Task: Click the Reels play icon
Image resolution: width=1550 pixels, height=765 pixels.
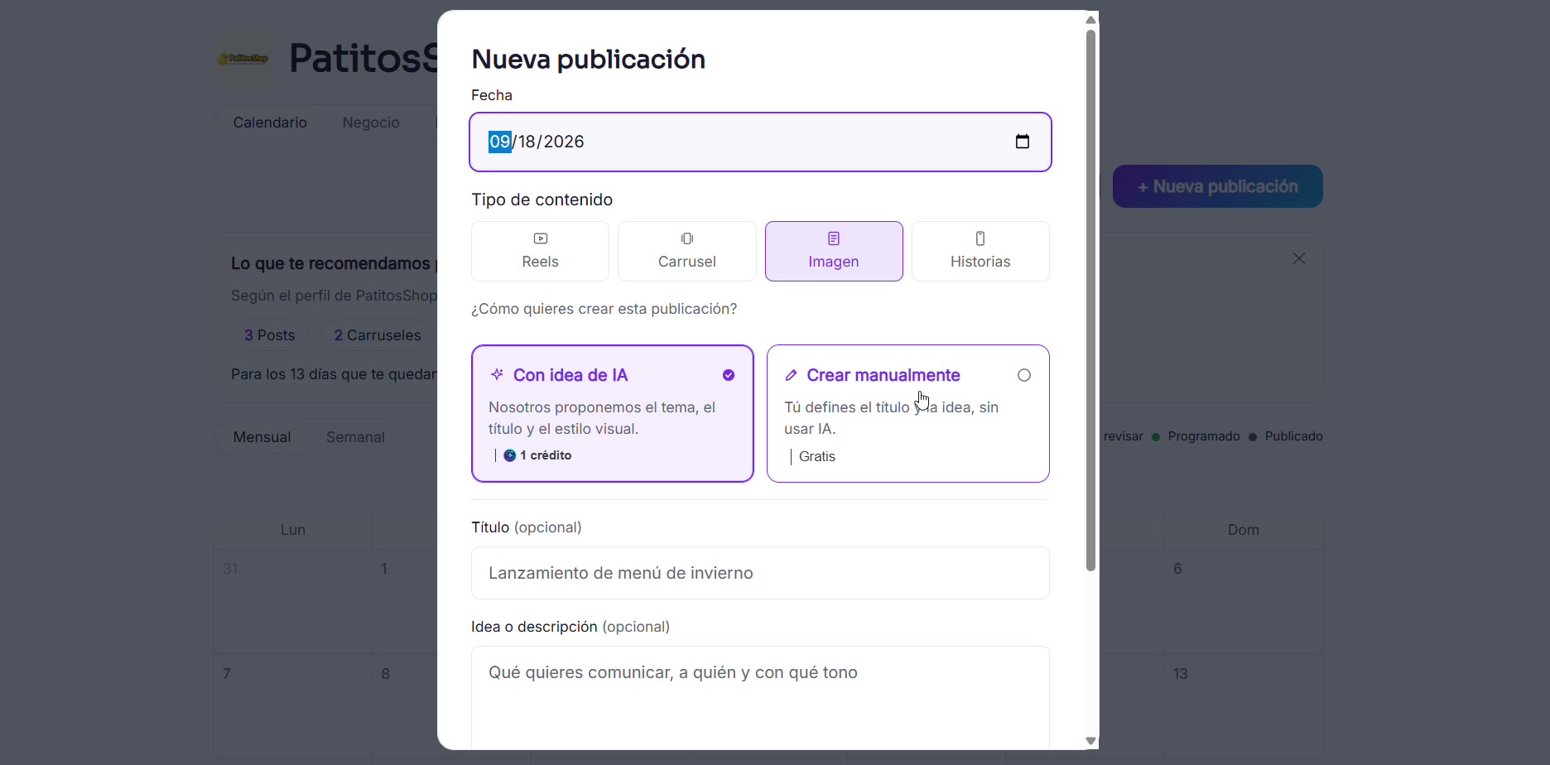Action: [540, 238]
